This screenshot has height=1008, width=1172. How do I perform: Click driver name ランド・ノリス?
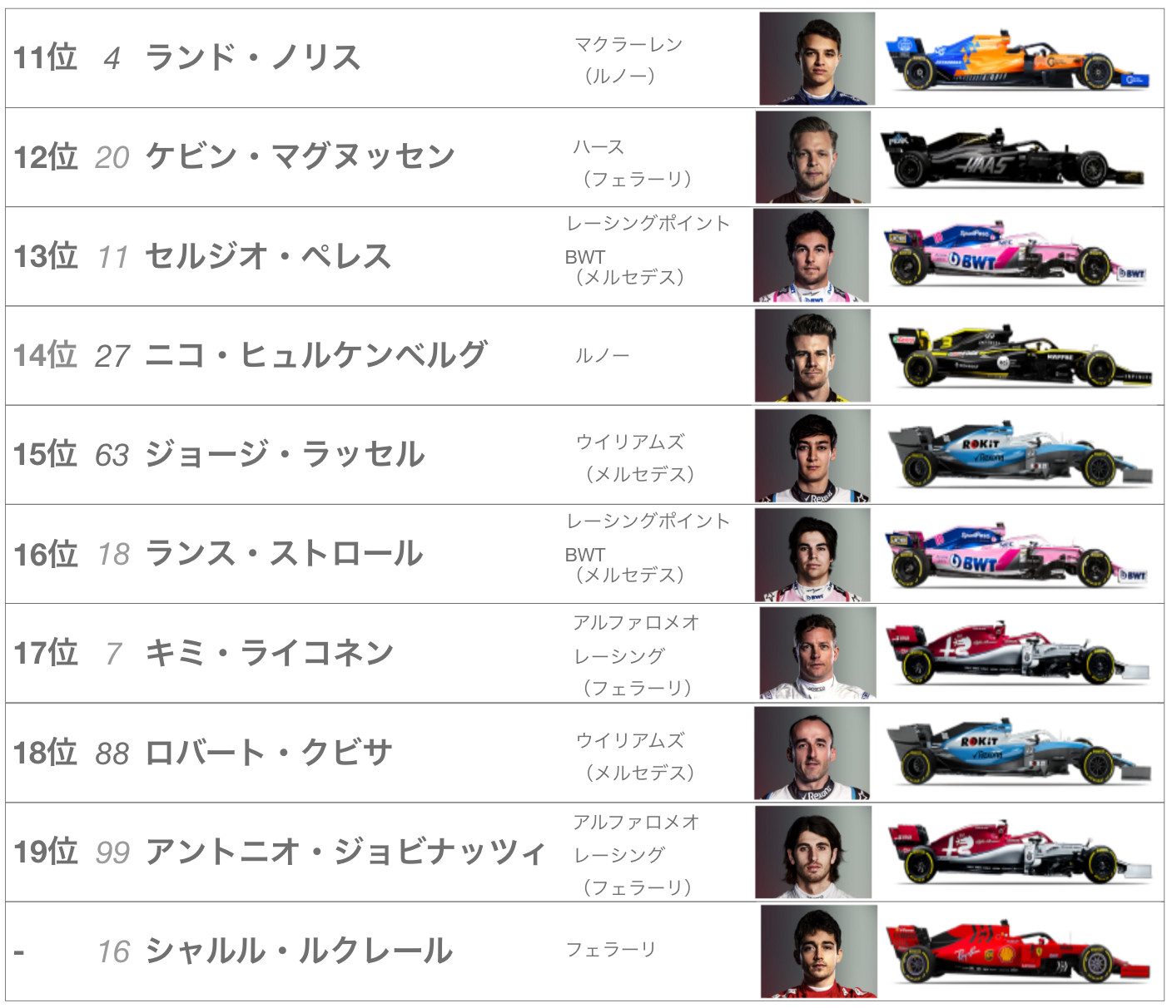click(x=253, y=57)
